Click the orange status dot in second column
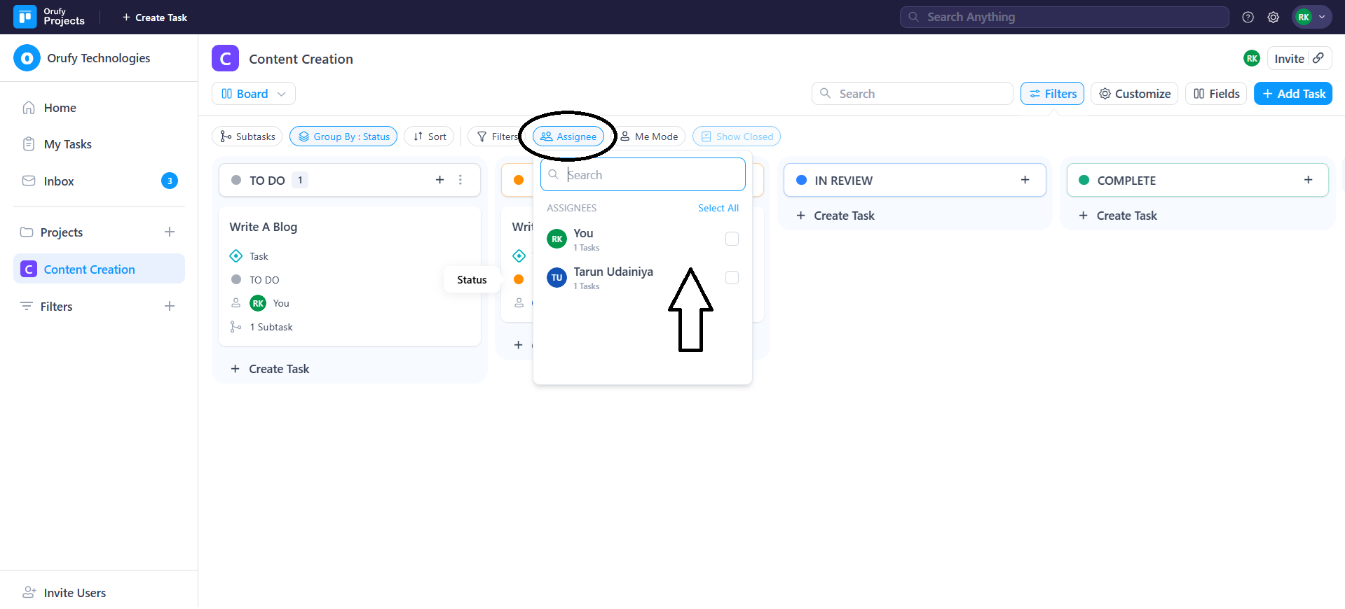 pos(519,180)
